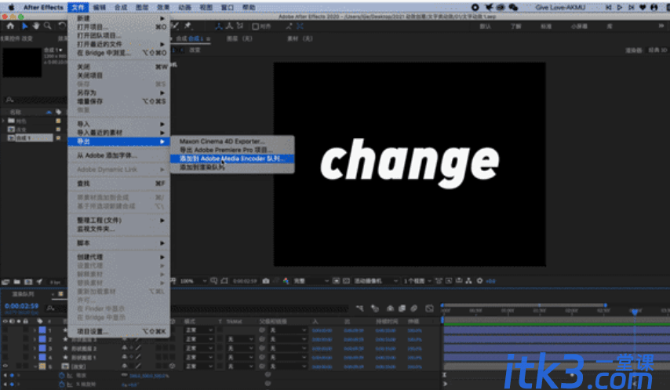The image size is (670, 390).
Task: Select 添加到 Adobe Media Encoder 队列 item
Action: (x=232, y=159)
